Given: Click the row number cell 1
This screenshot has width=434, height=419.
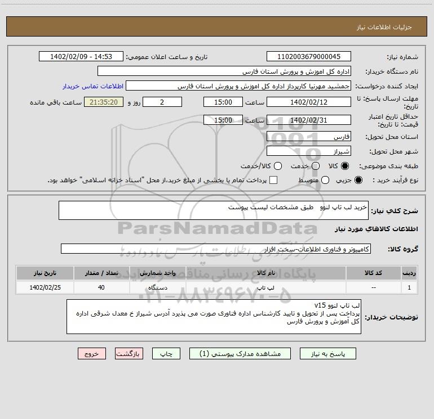Looking at the screenshot, I should pos(409,287).
